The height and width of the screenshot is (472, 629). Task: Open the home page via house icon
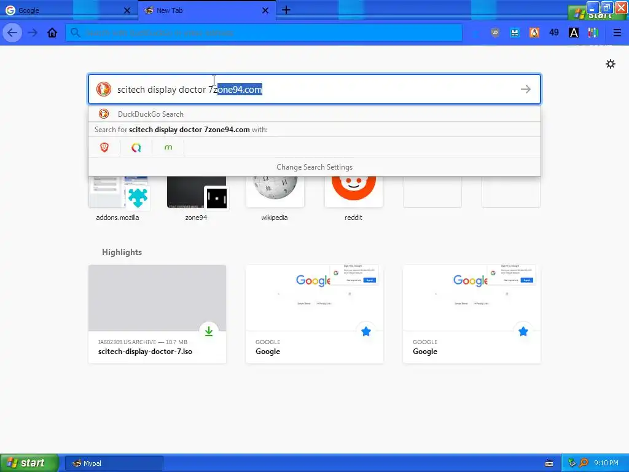[52, 33]
